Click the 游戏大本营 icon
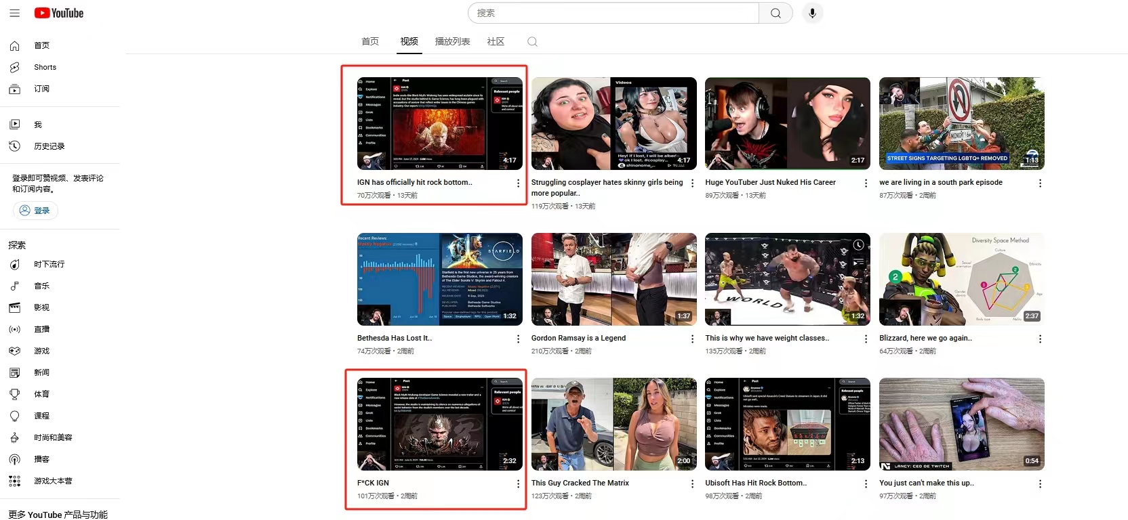This screenshot has height=520, width=1128. [14, 481]
